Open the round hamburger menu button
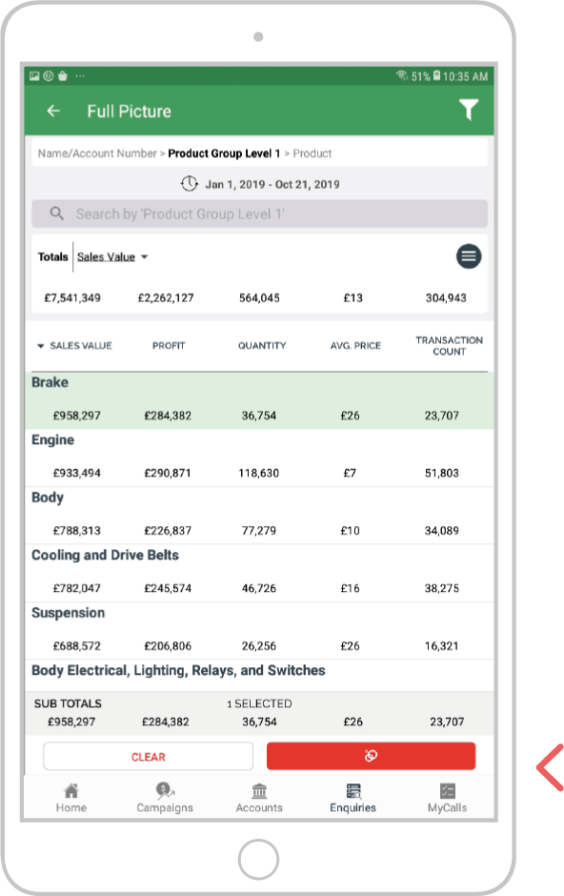 click(468, 256)
